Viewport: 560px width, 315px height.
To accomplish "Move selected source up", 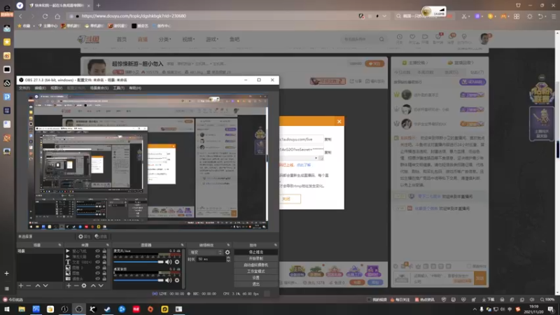I will point(93,286).
